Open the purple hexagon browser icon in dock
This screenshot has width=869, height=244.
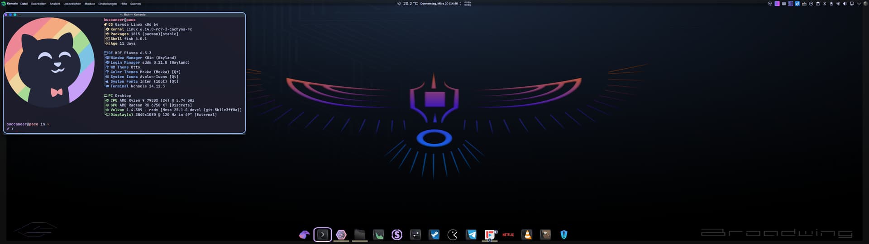point(341,235)
